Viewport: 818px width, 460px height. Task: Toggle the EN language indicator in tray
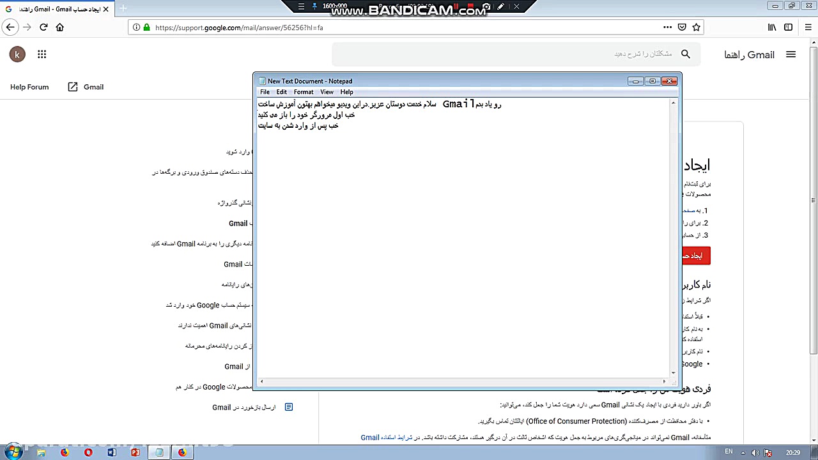(x=729, y=452)
